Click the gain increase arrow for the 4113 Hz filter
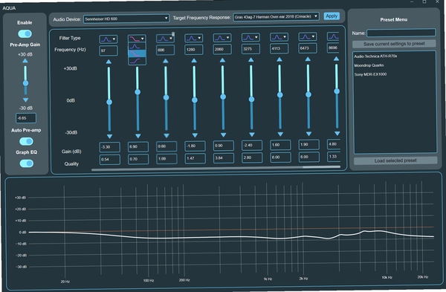This screenshot has width=446, height=292. [279, 59]
